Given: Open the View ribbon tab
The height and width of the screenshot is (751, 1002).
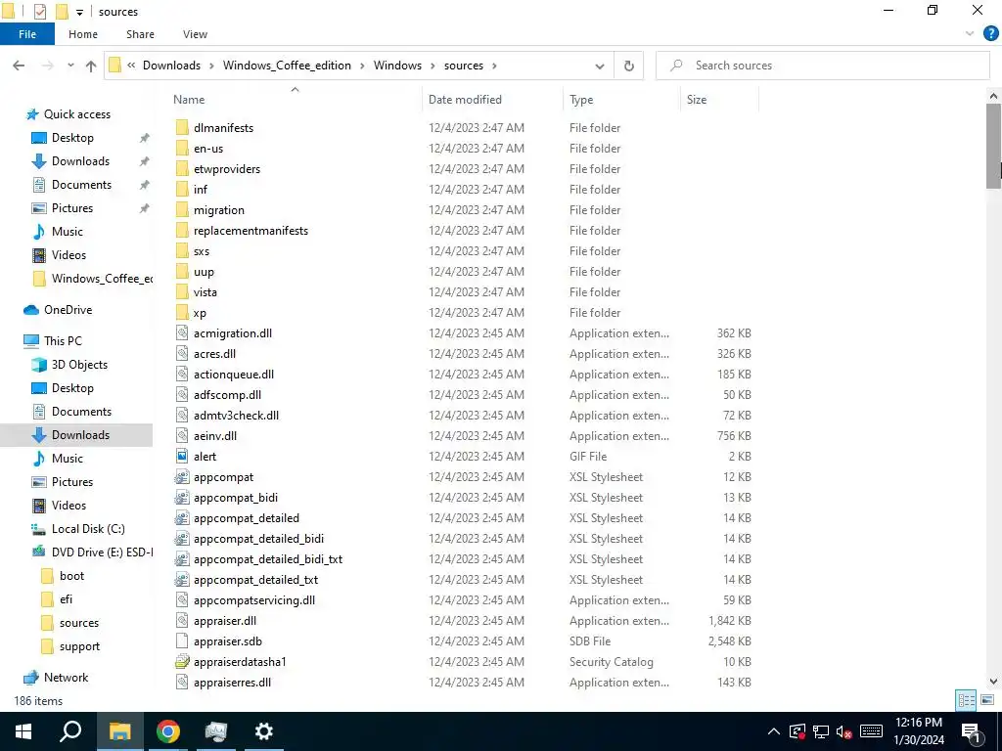Looking at the screenshot, I should click(x=195, y=34).
